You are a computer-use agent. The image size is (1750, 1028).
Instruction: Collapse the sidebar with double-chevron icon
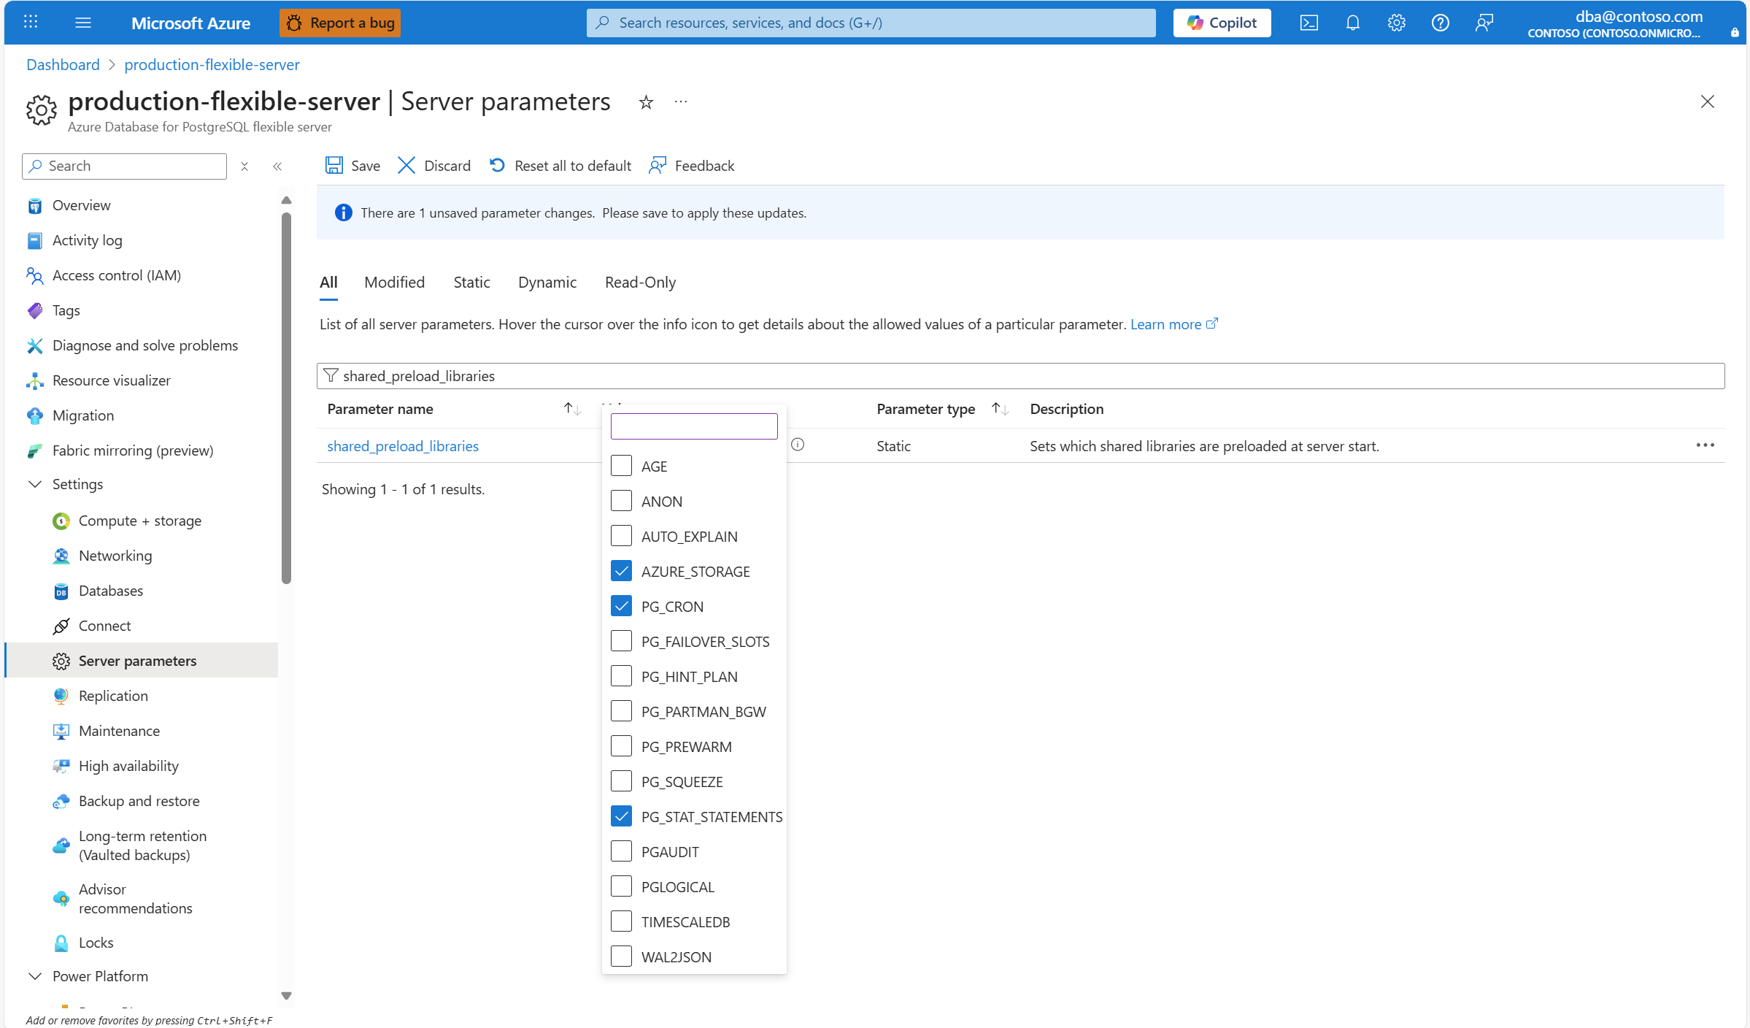tap(277, 166)
